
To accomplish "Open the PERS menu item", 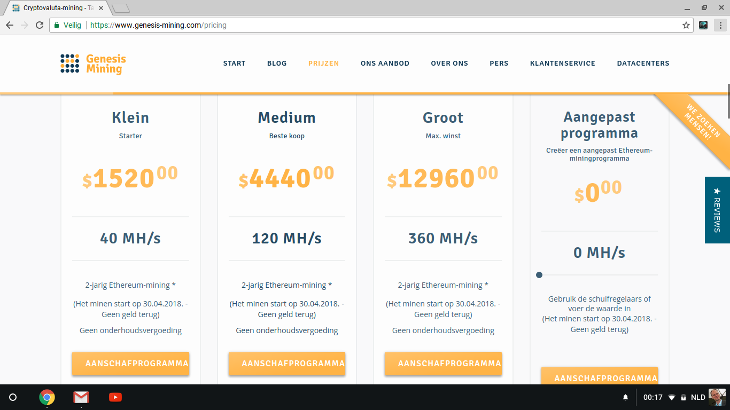I will (499, 63).
